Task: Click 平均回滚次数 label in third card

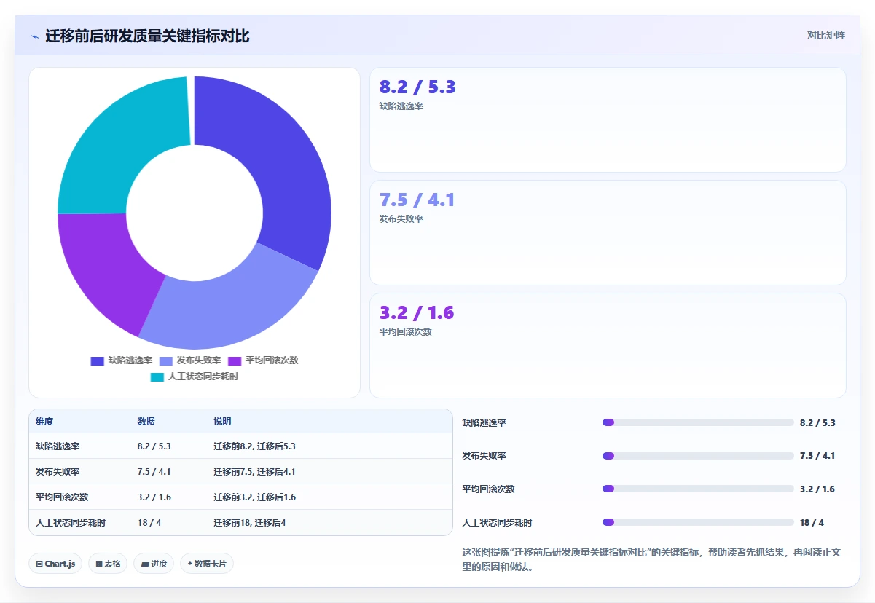Action: (406, 332)
